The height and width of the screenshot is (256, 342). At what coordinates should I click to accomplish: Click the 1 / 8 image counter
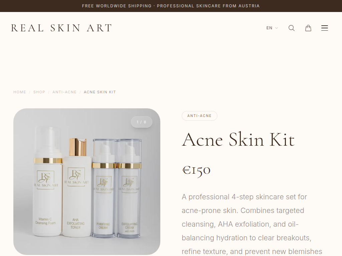141,122
